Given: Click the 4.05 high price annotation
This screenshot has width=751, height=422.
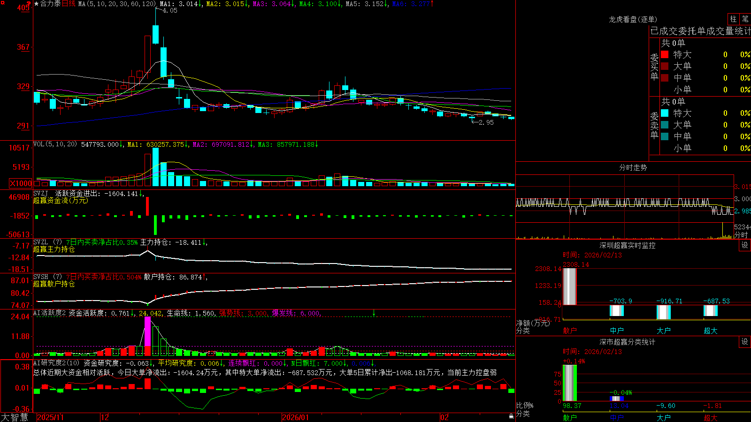Looking at the screenshot, I should click(x=170, y=11).
